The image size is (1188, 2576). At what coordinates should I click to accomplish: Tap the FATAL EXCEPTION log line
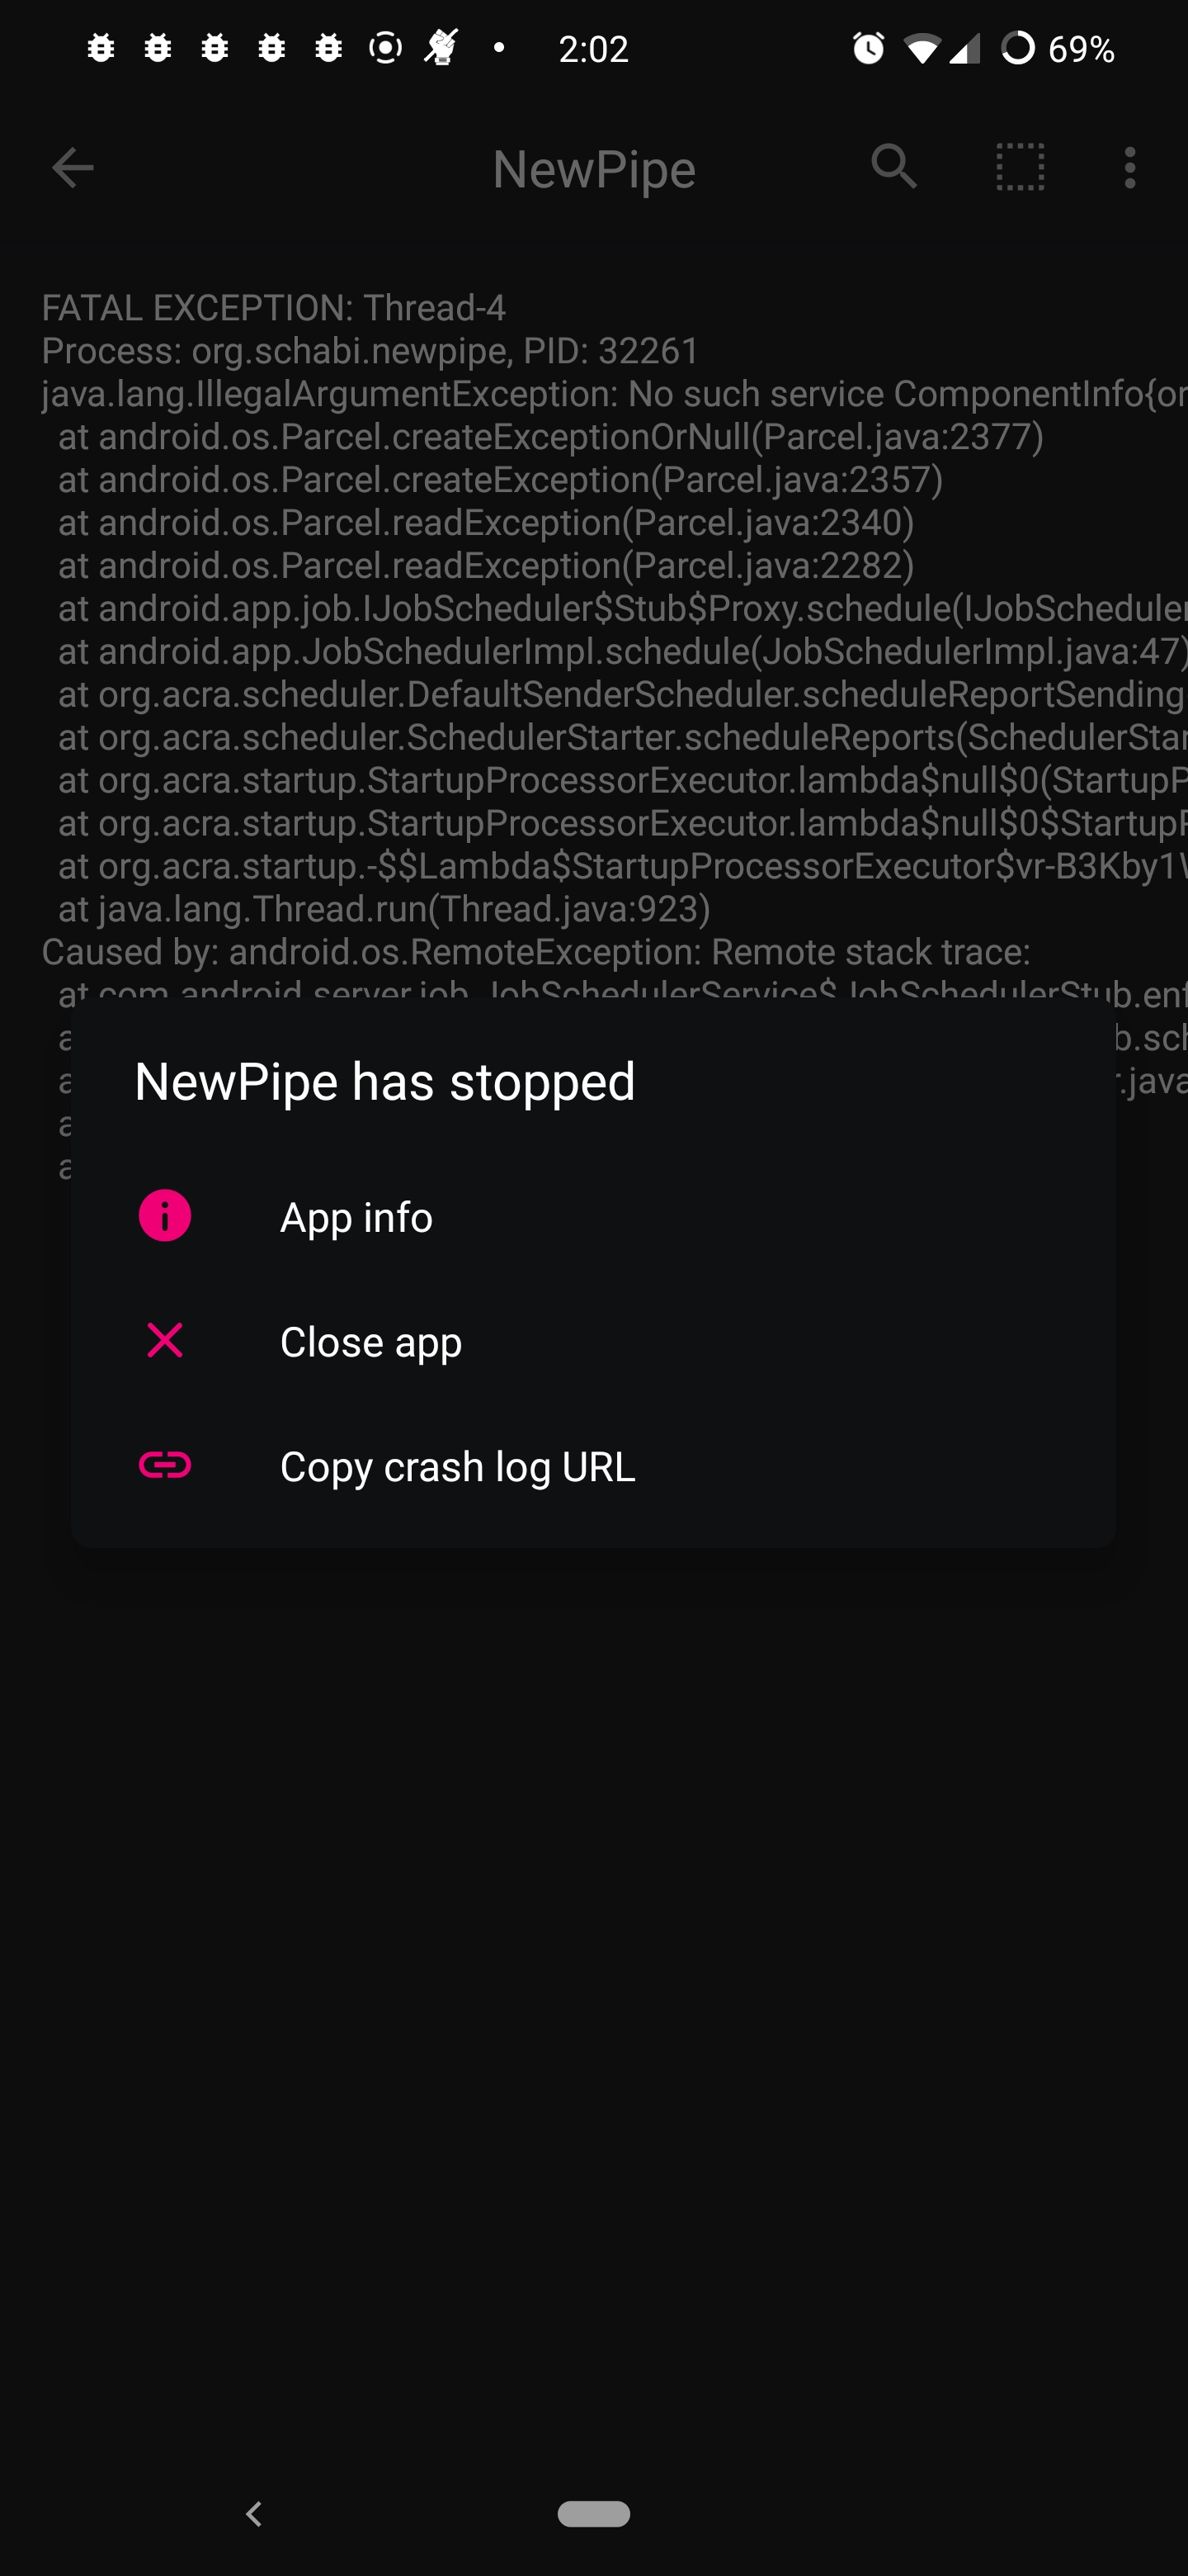[x=275, y=309]
